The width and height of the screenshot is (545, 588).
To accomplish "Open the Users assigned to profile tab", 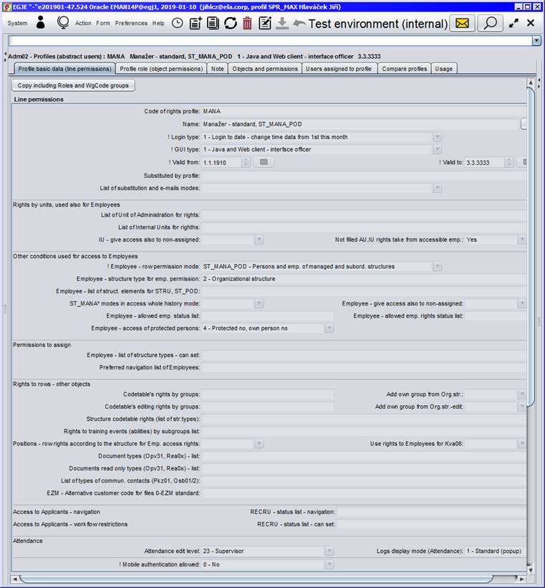I will click(339, 69).
